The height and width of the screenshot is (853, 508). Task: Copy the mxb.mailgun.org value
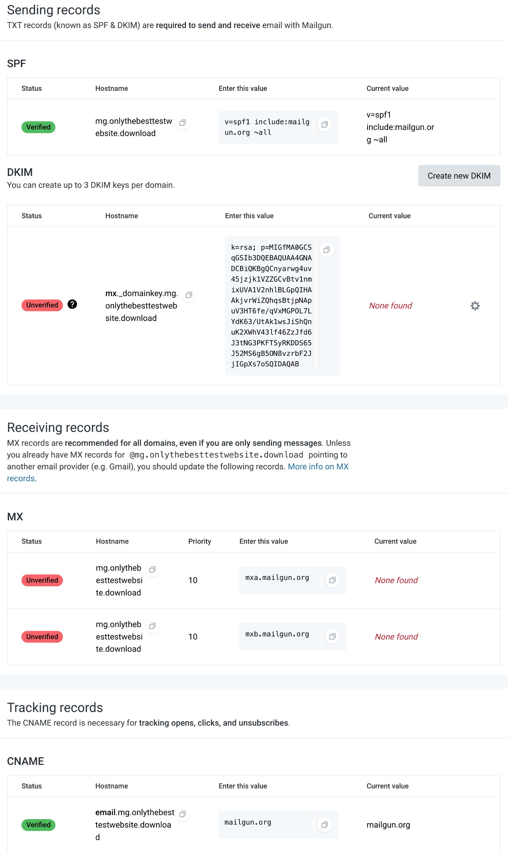[332, 636]
